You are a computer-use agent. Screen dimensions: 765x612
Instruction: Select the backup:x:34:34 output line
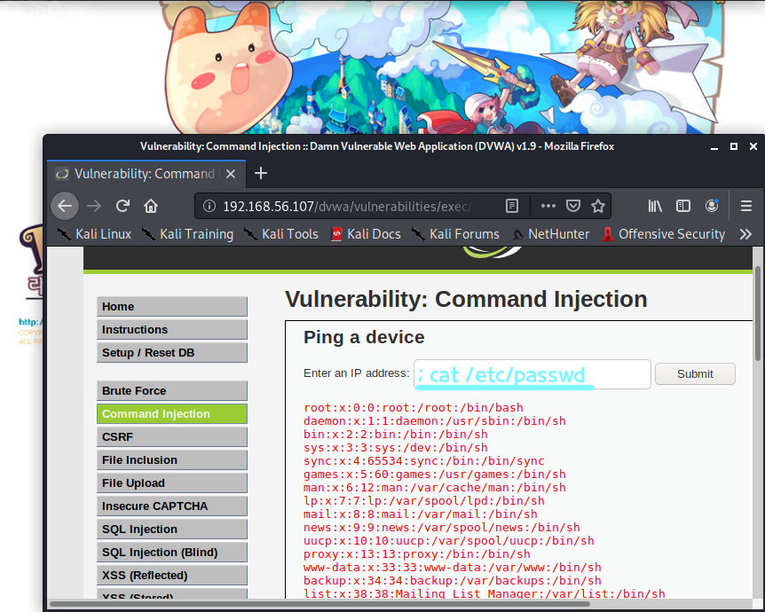coord(453,581)
